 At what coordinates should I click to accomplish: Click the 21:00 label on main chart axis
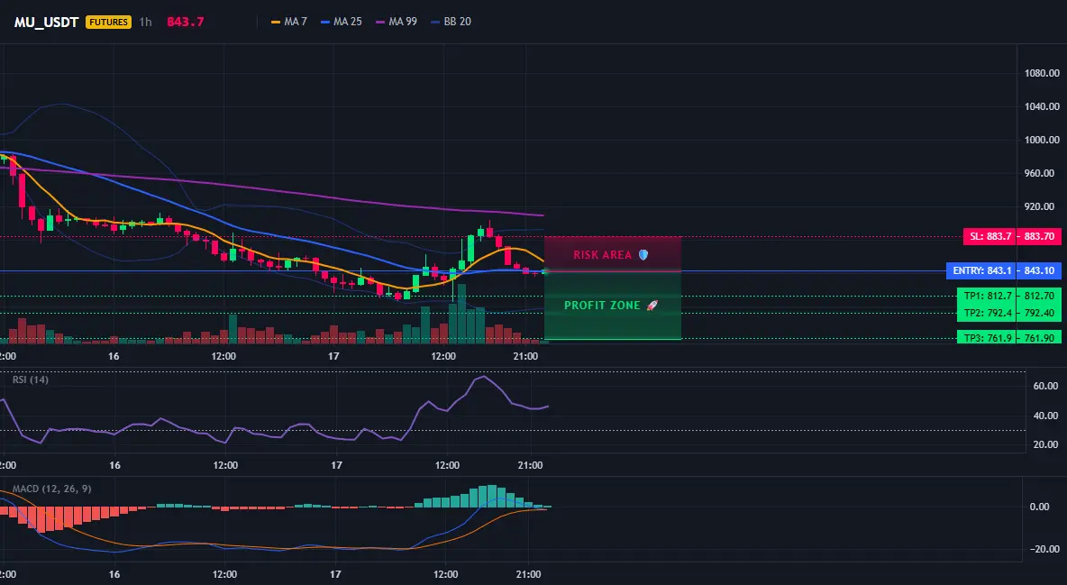pos(525,356)
